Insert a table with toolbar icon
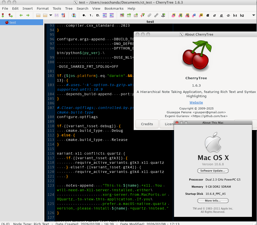257x225 pixels. point(129,15)
